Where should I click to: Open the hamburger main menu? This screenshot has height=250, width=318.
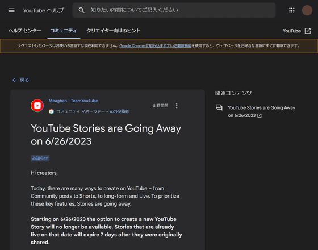[x=11, y=10]
